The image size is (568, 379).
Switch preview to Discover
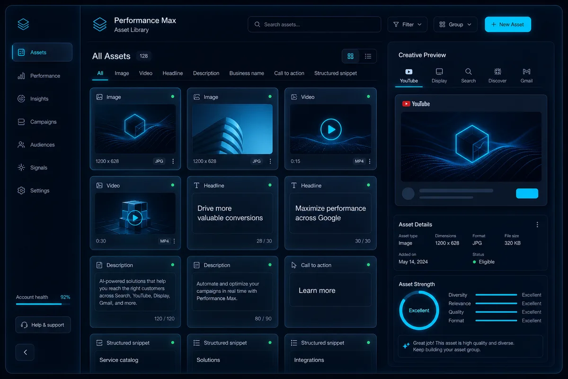(497, 76)
